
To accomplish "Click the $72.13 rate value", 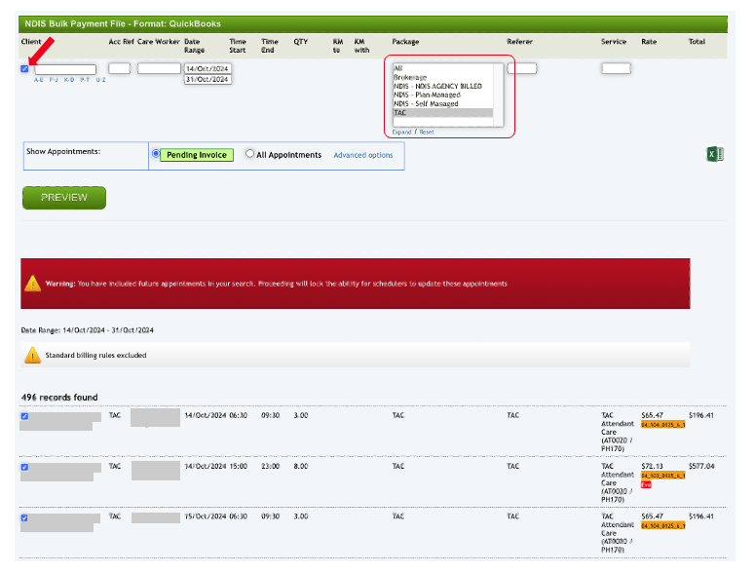I will click(x=652, y=466).
